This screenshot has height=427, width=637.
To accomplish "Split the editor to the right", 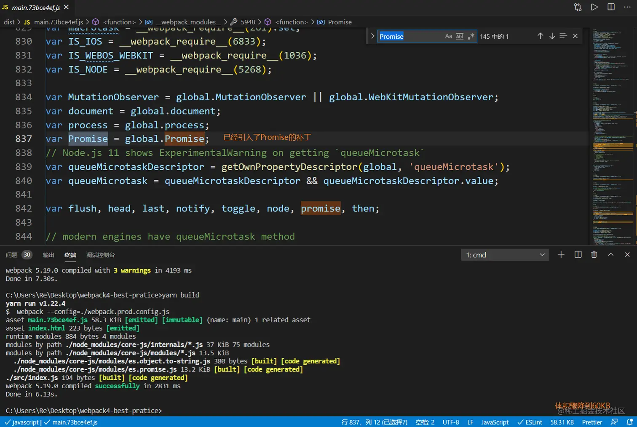I will (x=611, y=7).
